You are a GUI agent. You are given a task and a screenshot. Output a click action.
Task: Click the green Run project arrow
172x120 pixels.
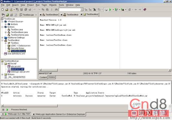pyautogui.click(x=110, y=10)
